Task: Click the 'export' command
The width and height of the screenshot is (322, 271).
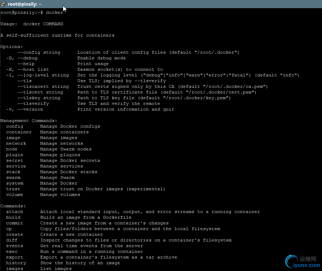Action: [15, 257]
